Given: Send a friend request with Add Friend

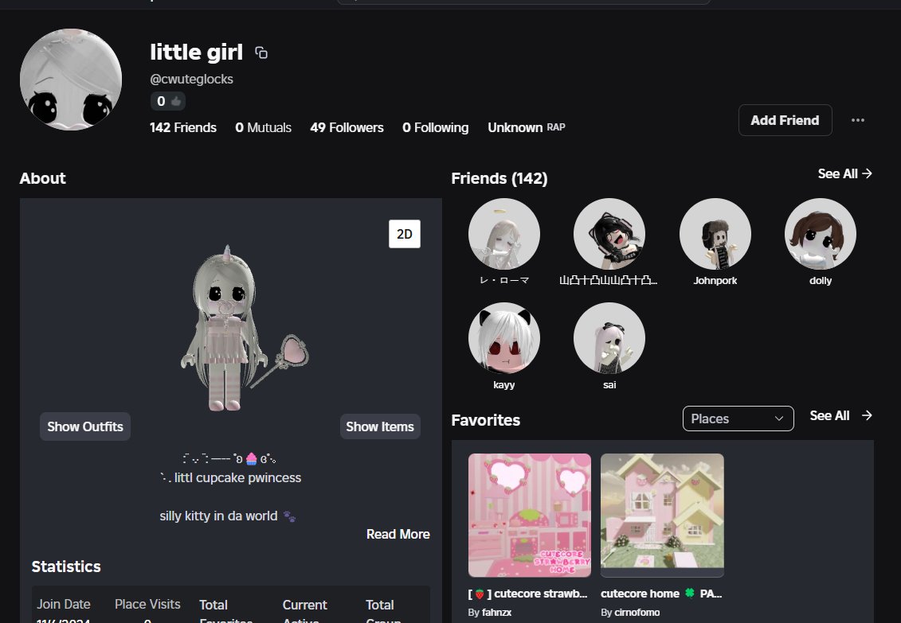Looking at the screenshot, I should (x=785, y=120).
